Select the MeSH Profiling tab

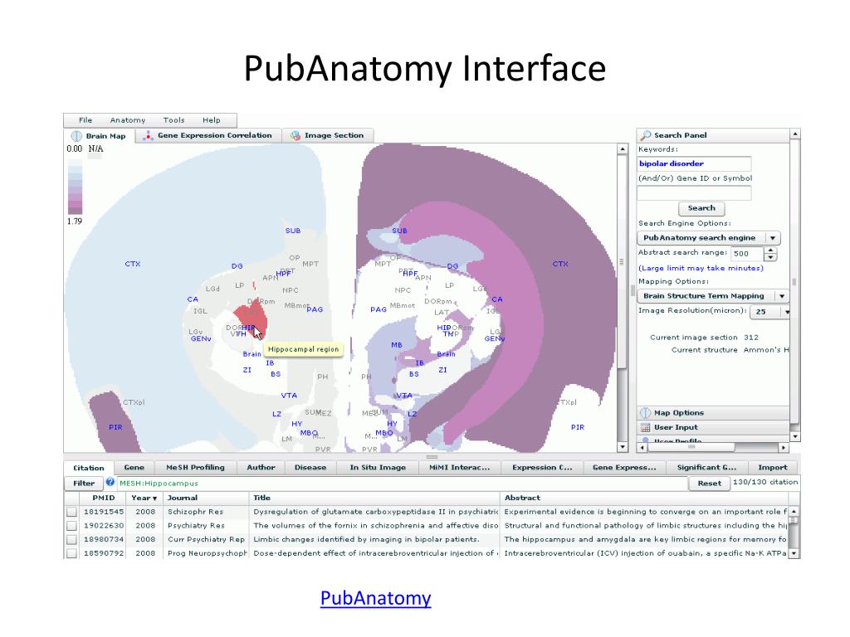click(195, 468)
